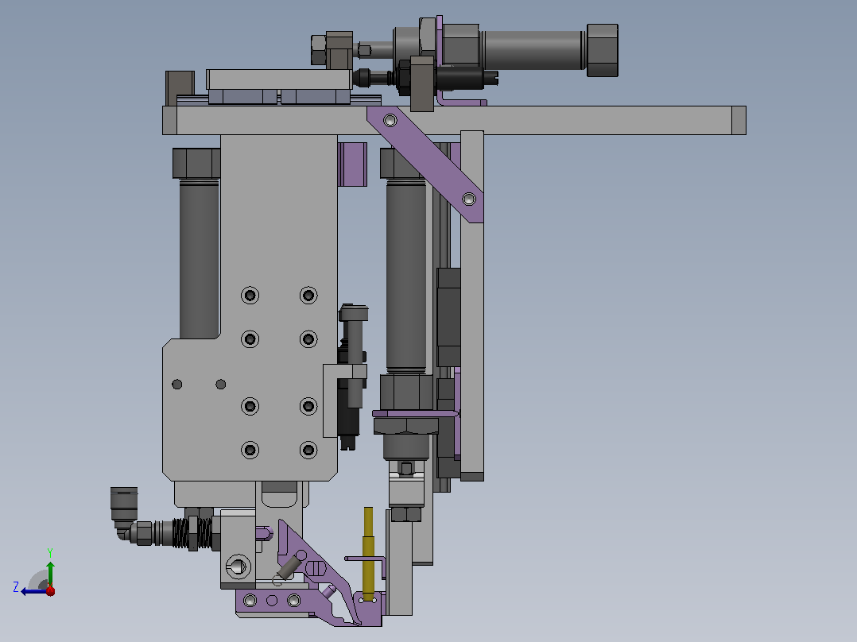Select the long horizontal gray top plate
The width and height of the screenshot is (857, 642).
pyautogui.click(x=454, y=120)
